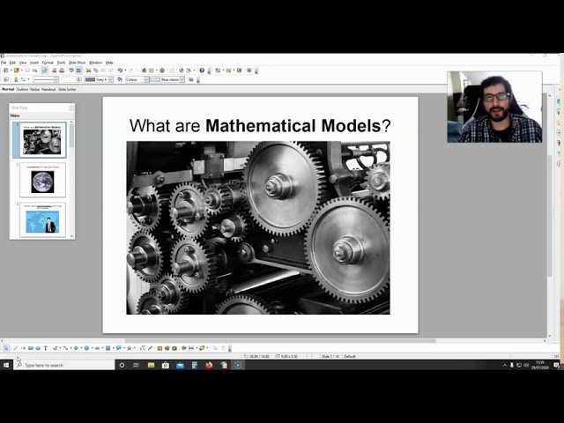564x423 pixels.
Task: Select the Normal view tab
Action: click(x=8, y=89)
